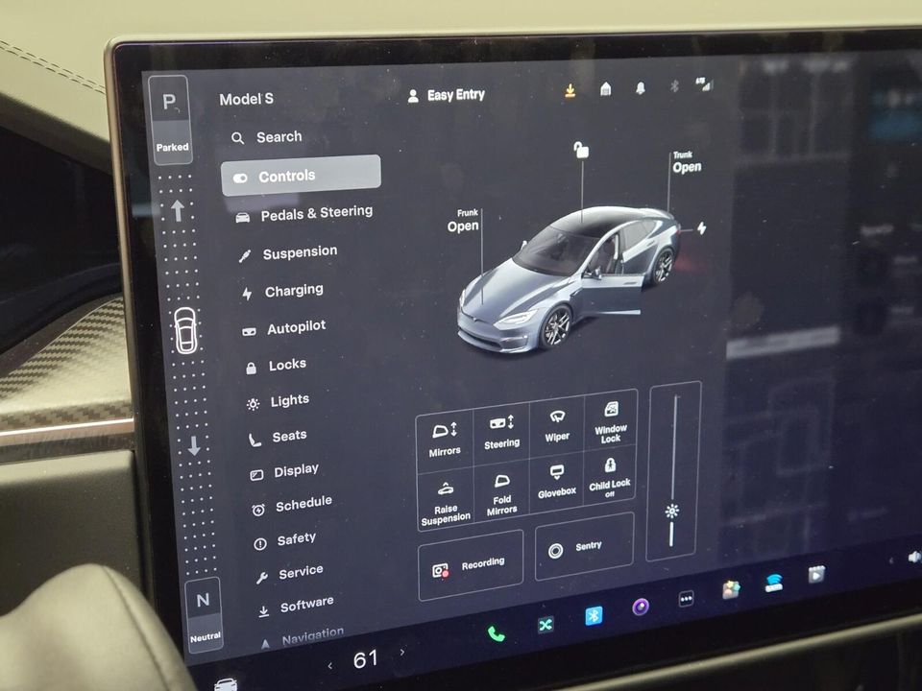Viewport: 922px width, 691px height.
Task: Enable dashcam Recording
Action: (470, 563)
